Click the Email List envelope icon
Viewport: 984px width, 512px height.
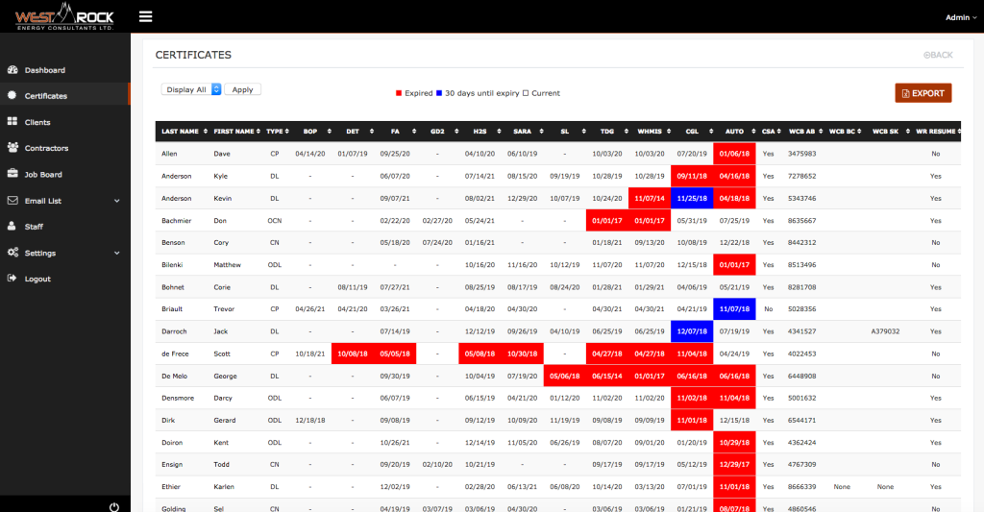(x=12, y=200)
